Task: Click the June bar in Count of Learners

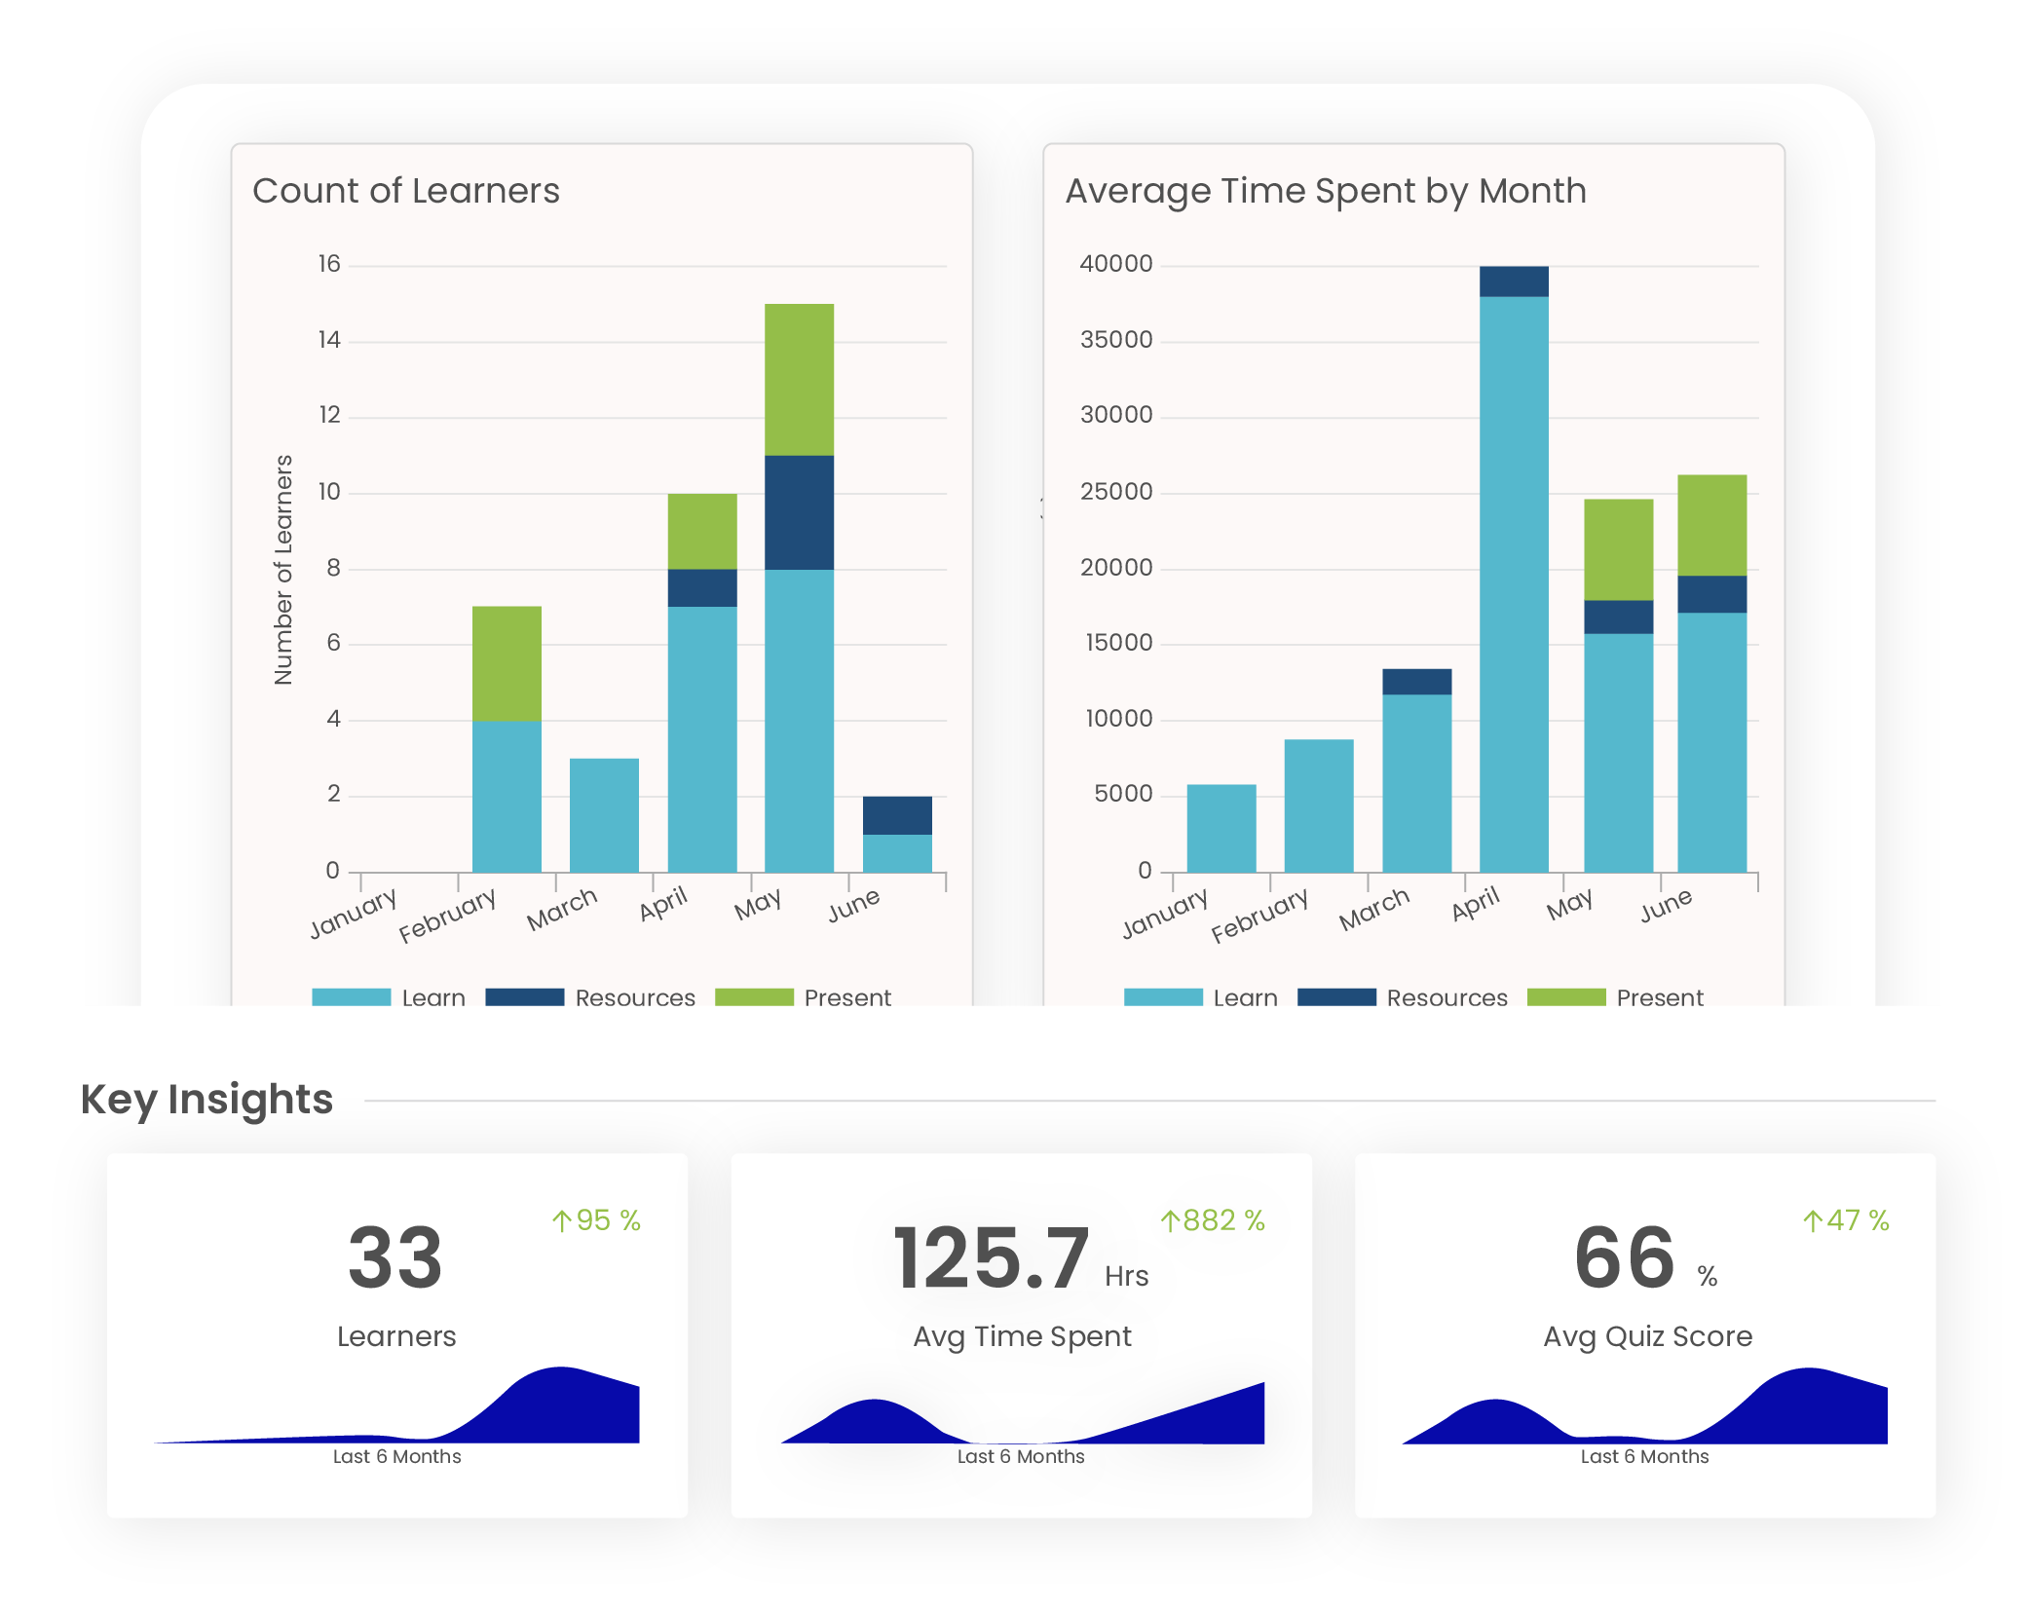Action: coord(897,834)
